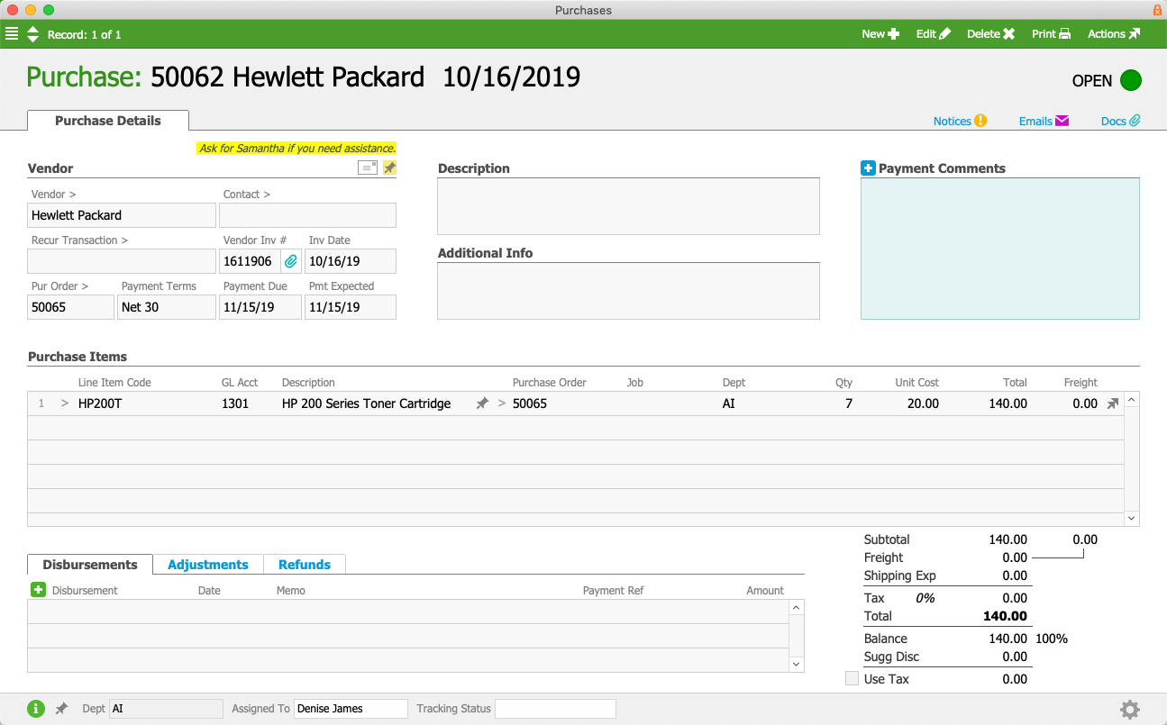This screenshot has height=725, width=1167.
Task: Click the Tracking Status field
Action: point(555,709)
